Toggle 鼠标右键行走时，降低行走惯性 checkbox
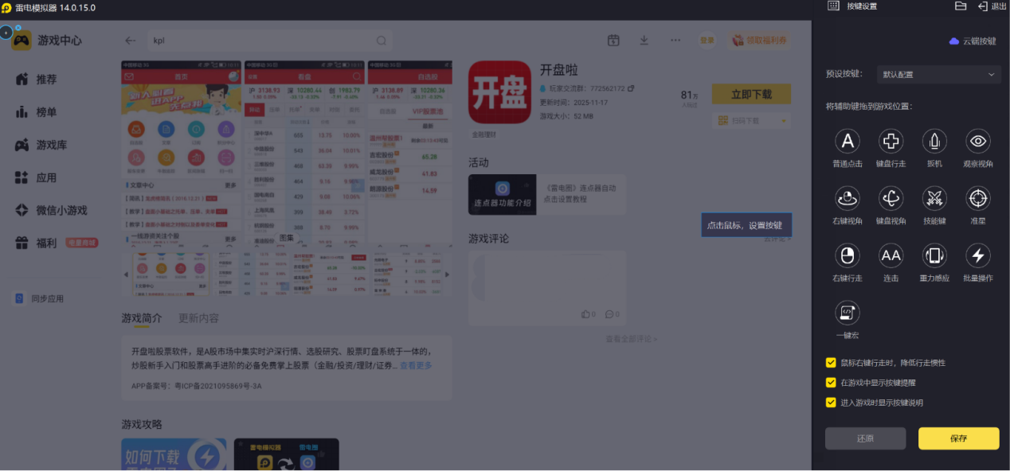 tap(831, 363)
